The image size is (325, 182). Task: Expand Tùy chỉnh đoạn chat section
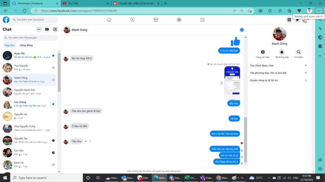278,65
